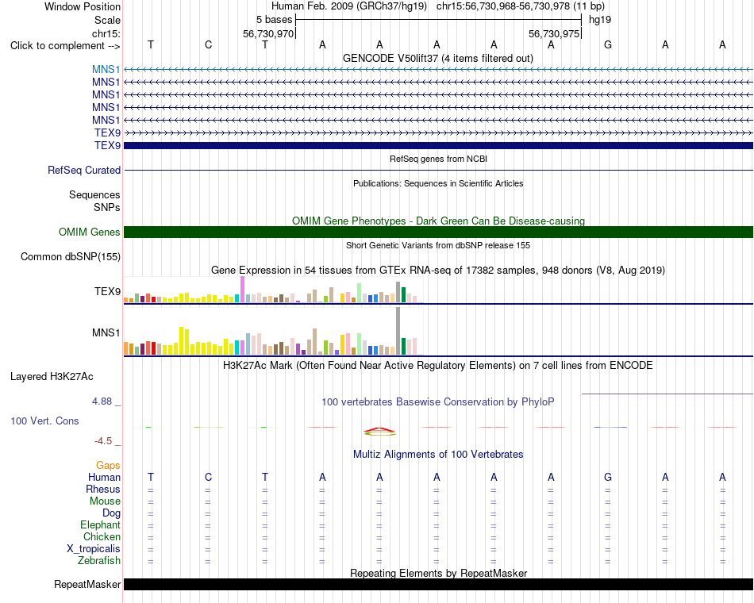Click the TEX9 label beside the right-pointing arrow line

[107, 133]
